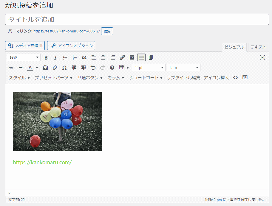Open the スタイル menu

coord(19,78)
